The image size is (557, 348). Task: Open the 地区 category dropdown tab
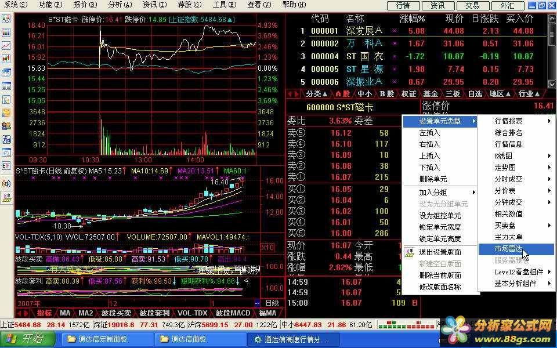(499, 94)
